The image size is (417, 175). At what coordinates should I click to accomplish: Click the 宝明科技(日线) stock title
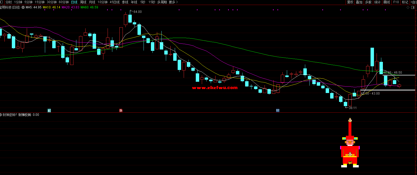coord(10,7)
